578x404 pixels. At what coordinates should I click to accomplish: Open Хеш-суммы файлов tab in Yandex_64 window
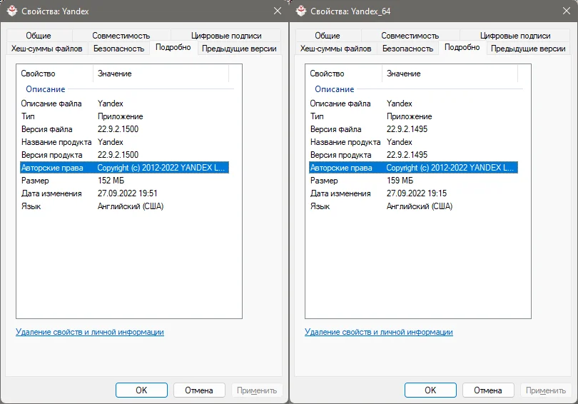(x=336, y=49)
